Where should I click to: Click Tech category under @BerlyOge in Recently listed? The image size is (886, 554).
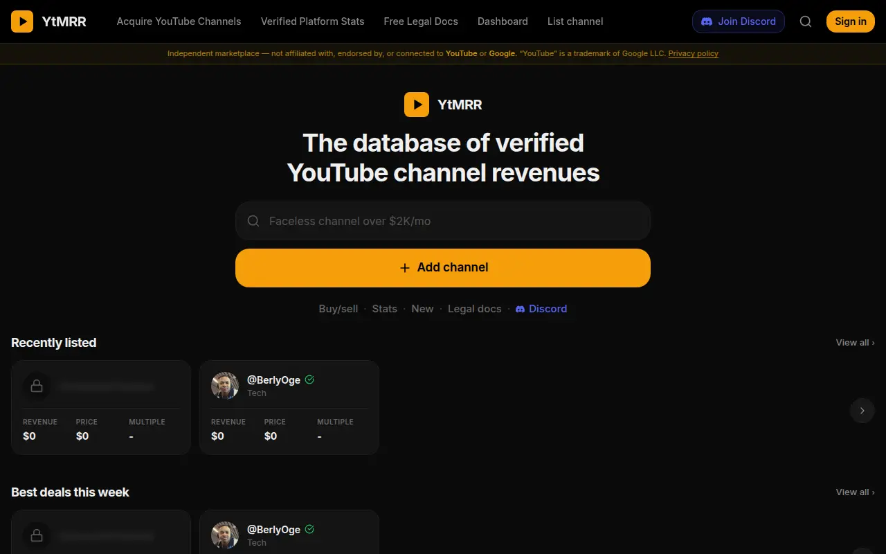pos(257,393)
